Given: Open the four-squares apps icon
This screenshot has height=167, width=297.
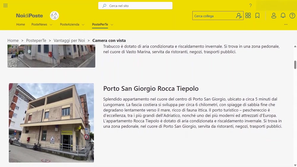Looking at the screenshot, I should (x=248, y=15).
